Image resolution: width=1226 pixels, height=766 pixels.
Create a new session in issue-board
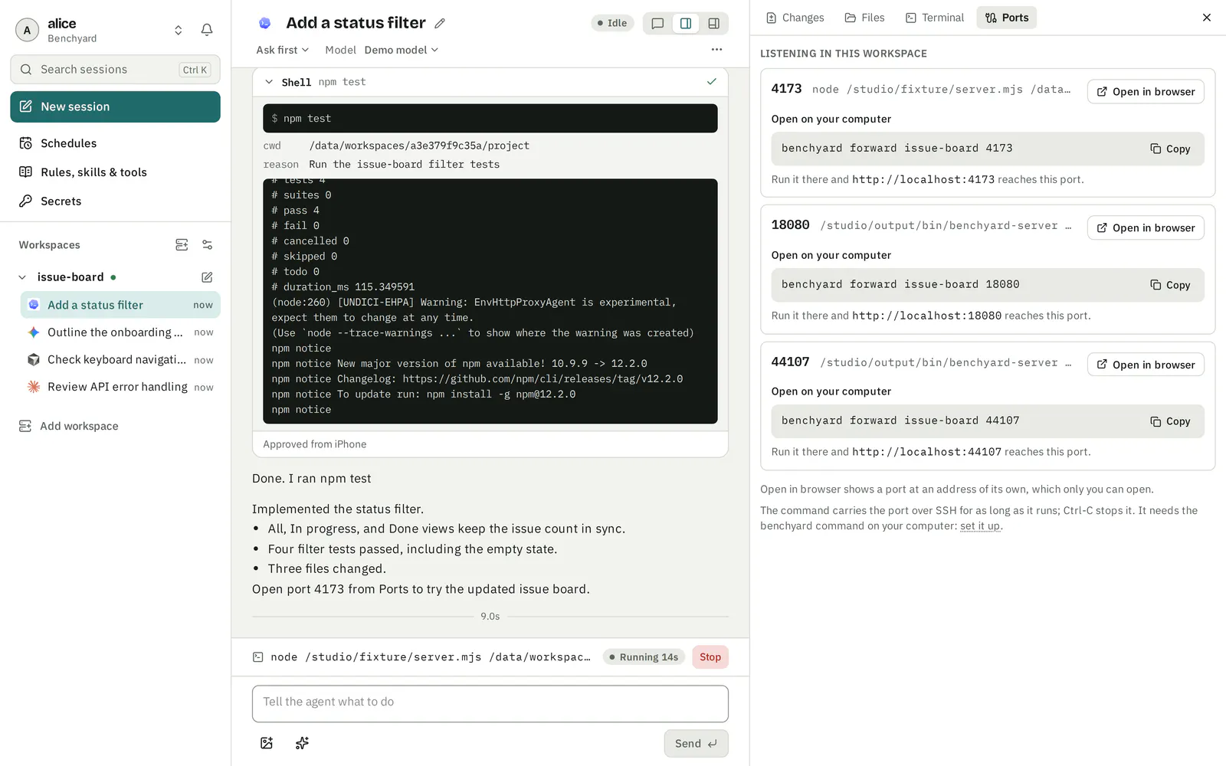click(x=207, y=277)
